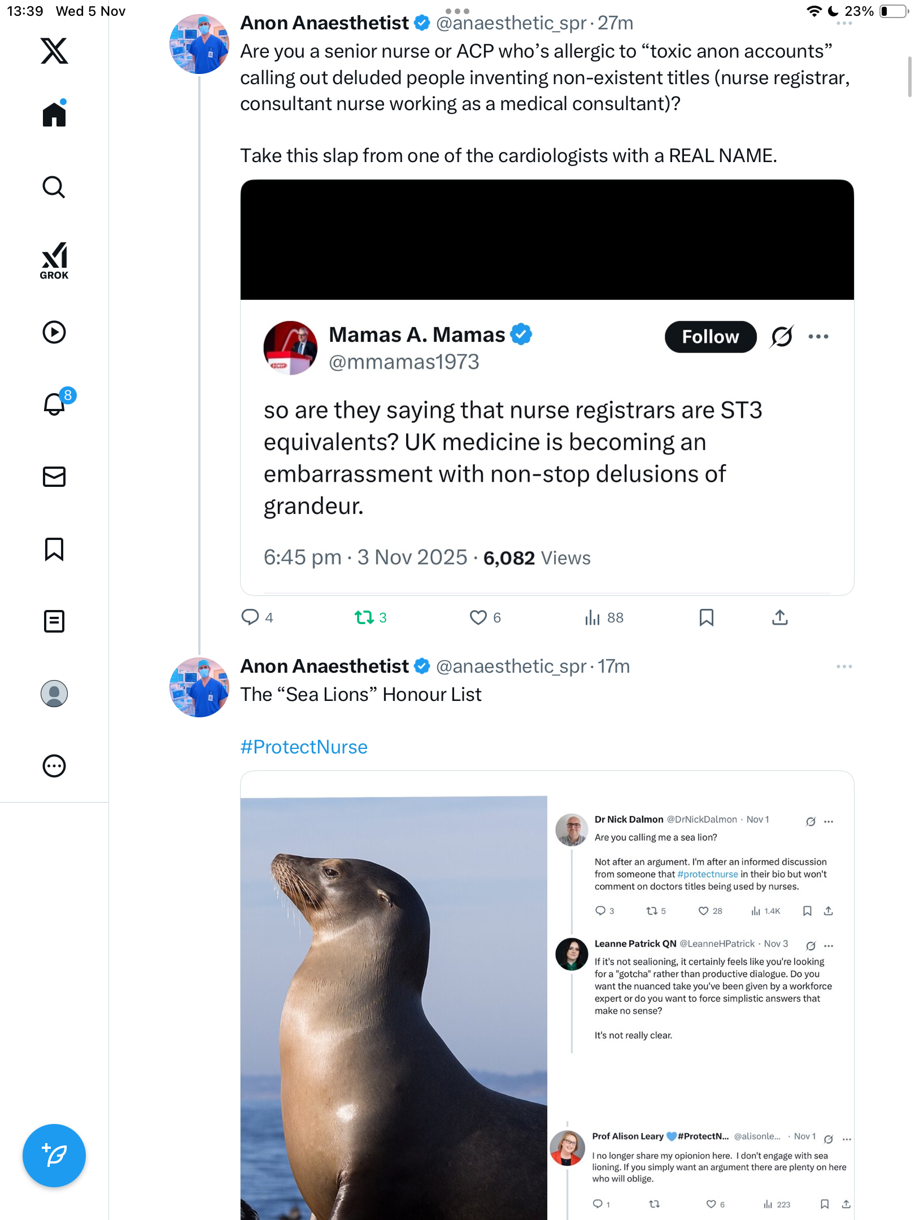
Task: Click the vertical scrollbar at right edge
Action: pos(909,77)
